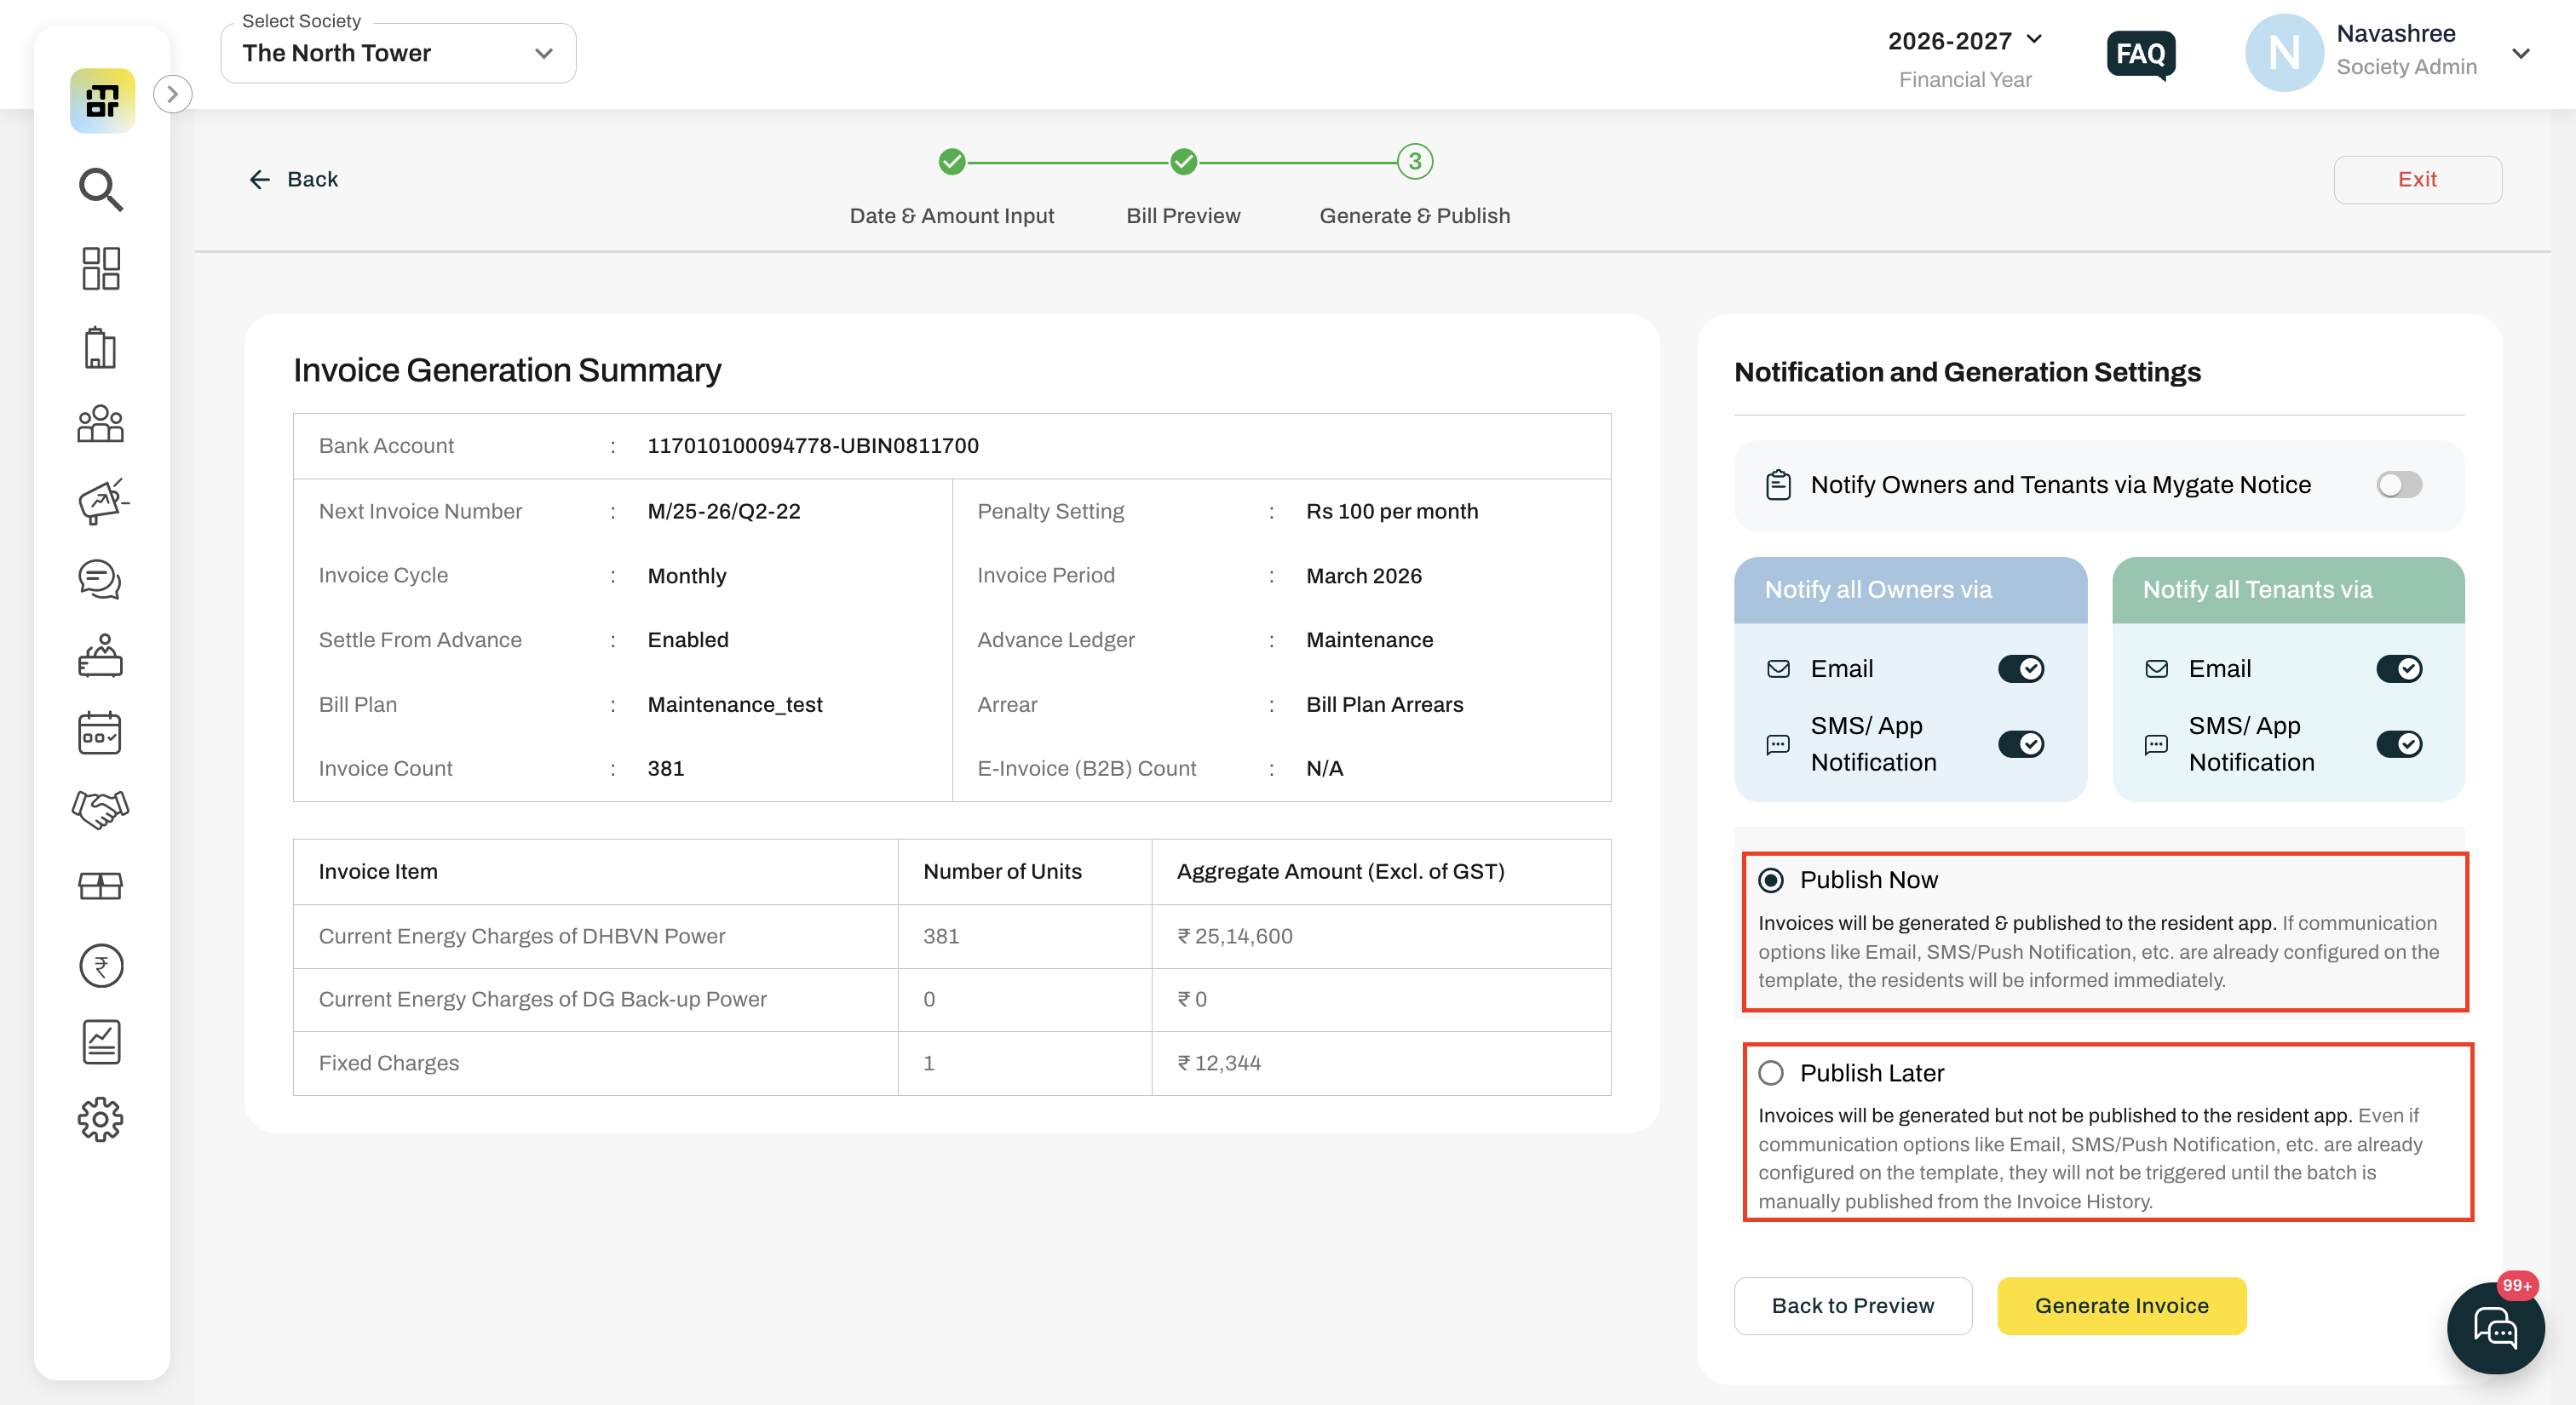Expand the sidebar with the chevron button
The height and width of the screenshot is (1405, 2576).
click(173, 94)
